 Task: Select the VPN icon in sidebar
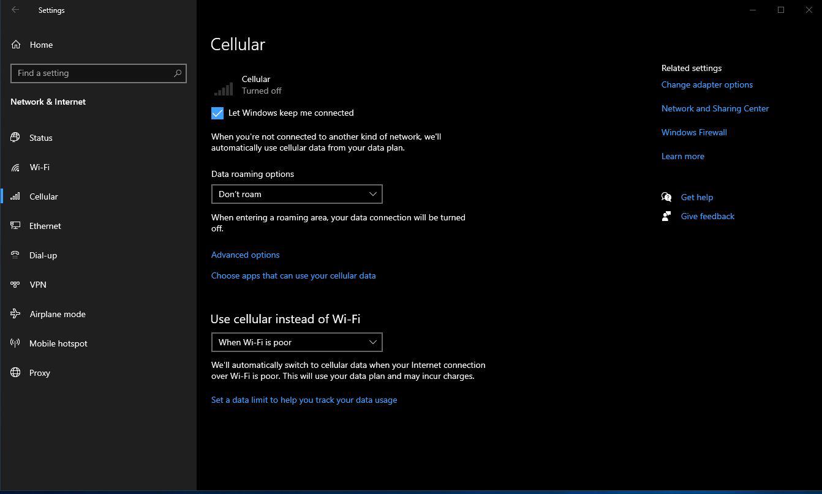point(16,285)
